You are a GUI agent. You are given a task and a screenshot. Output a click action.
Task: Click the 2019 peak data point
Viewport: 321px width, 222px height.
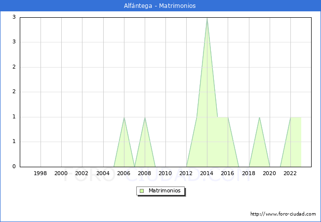coord(259,117)
